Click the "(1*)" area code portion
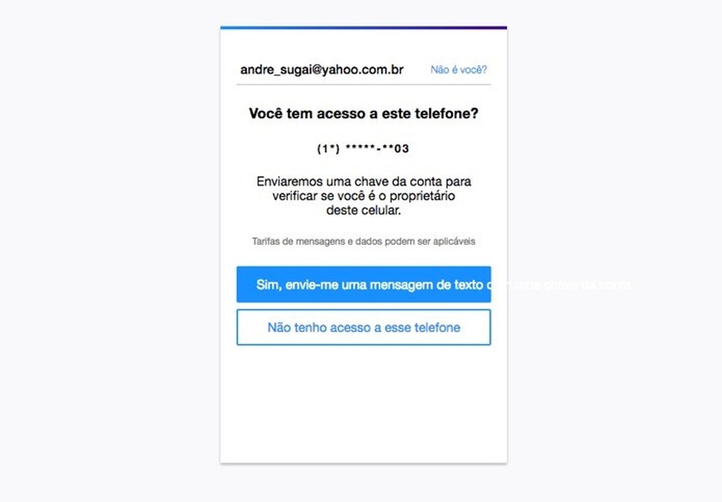This screenshot has width=722, height=502. pyautogui.click(x=328, y=149)
